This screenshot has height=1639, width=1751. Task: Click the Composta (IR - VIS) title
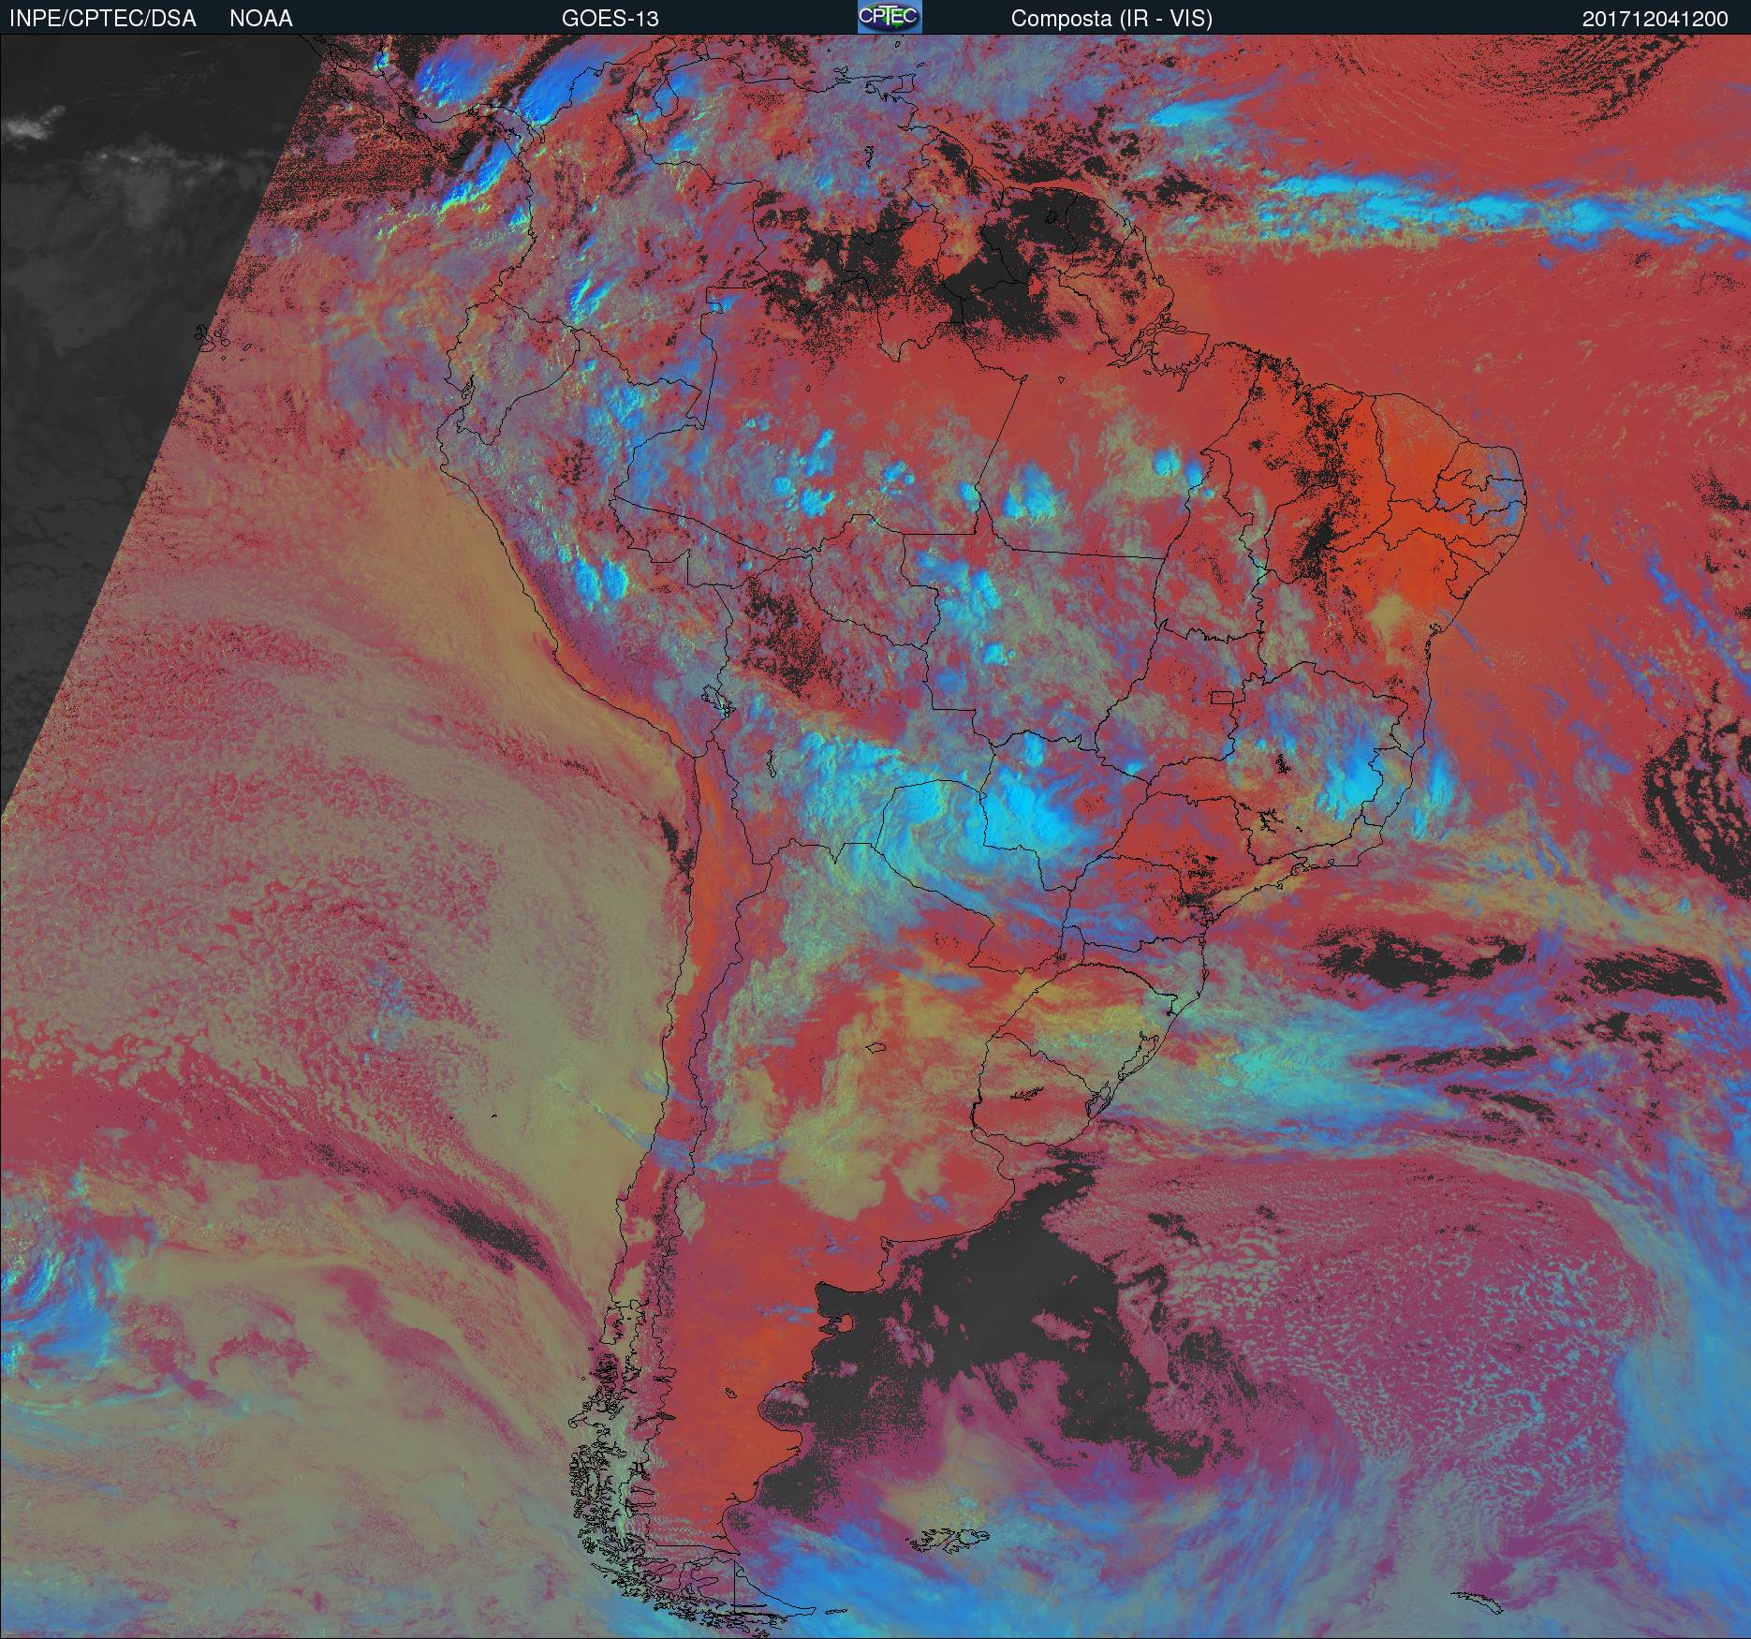[1111, 19]
